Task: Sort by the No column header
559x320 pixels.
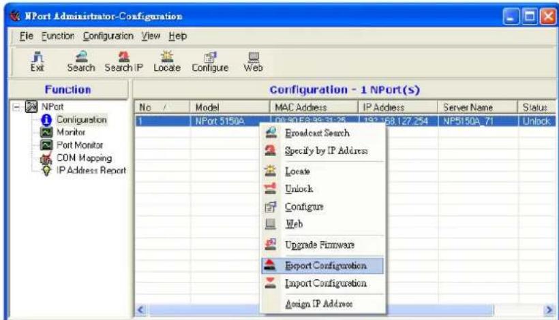Action: (162, 107)
